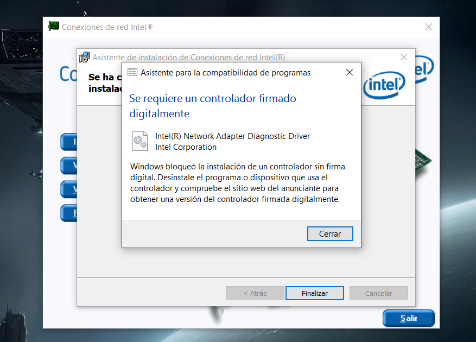Image resolution: width=476 pixels, height=342 pixels.
Task: Close the Asistente de instalación wizard window
Action: click(x=403, y=57)
